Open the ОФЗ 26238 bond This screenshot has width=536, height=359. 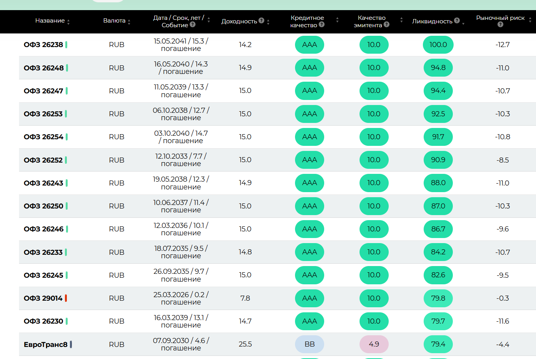click(43, 45)
